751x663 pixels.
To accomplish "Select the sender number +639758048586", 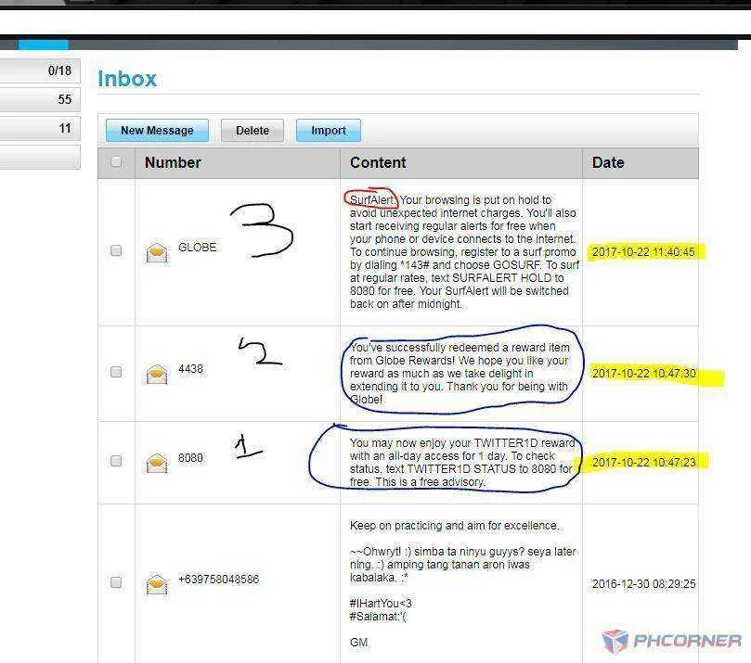I will tap(218, 580).
